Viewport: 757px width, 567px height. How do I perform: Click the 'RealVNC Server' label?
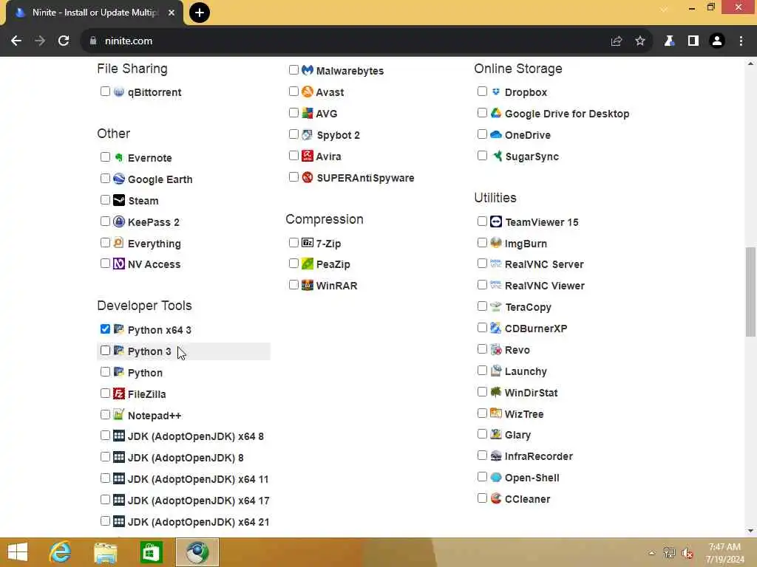544,264
